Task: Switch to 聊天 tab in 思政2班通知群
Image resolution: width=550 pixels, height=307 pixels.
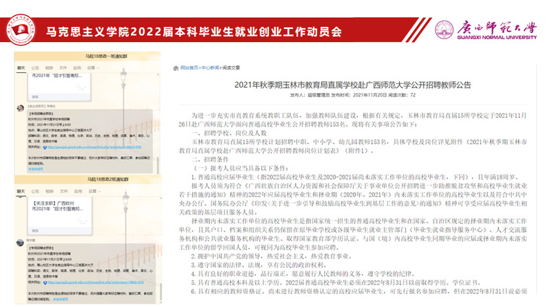Action: coord(21,191)
